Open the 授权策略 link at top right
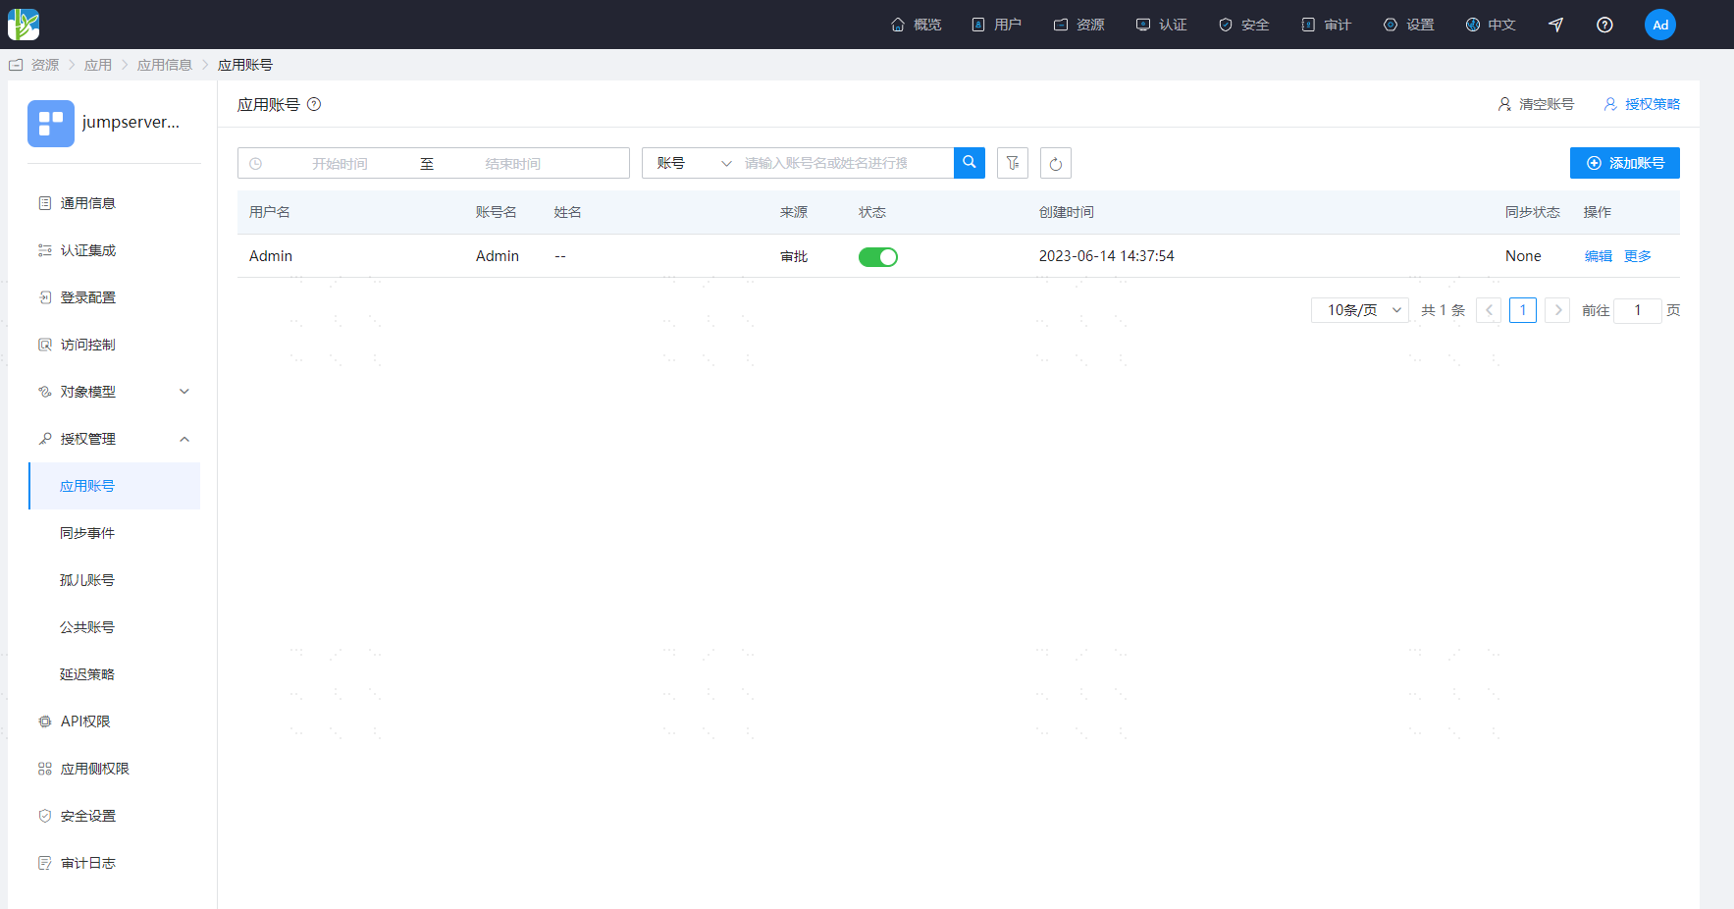This screenshot has width=1734, height=909. pos(1642,104)
